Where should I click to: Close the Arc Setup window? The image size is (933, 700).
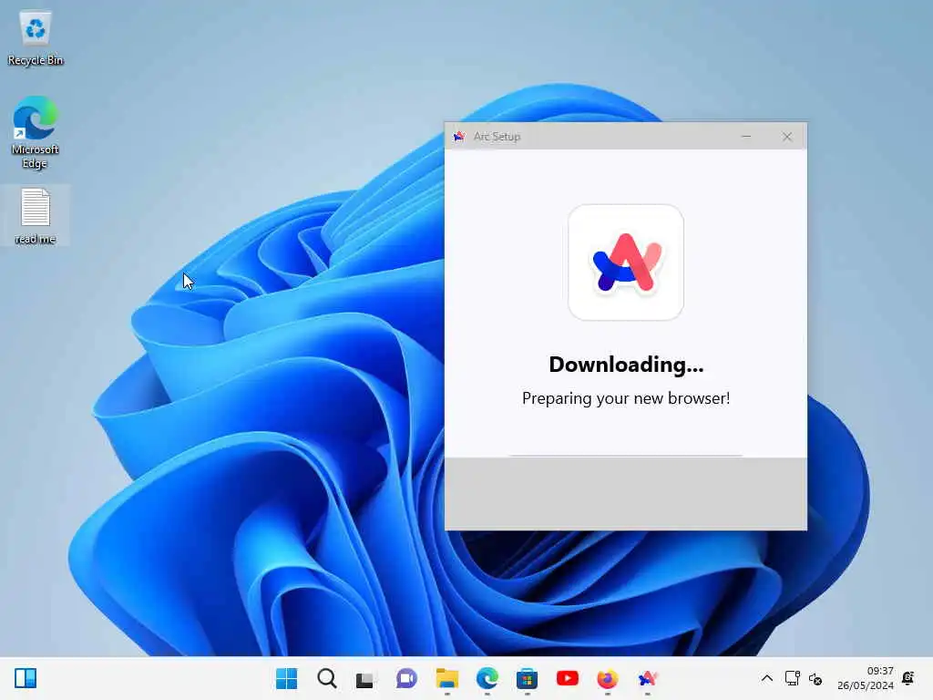coord(787,137)
